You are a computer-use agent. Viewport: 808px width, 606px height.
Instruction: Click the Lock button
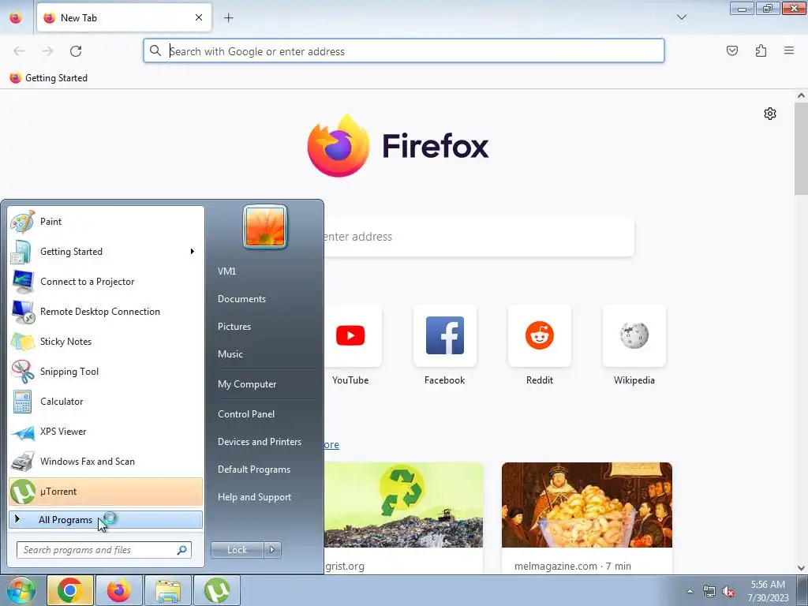(x=237, y=550)
